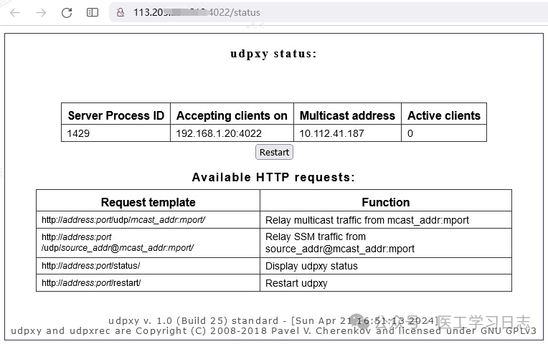Click the 'Server Process ID' header cell
548x344 pixels.
[115, 115]
